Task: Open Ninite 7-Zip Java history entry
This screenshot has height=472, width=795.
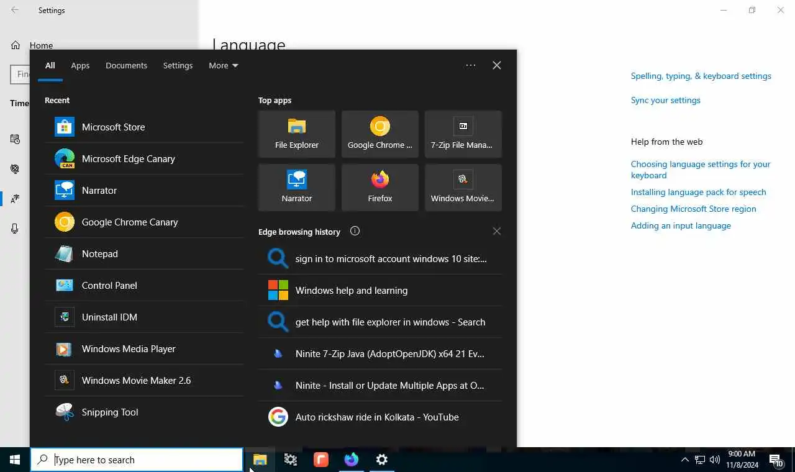Action: pyautogui.click(x=380, y=353)
